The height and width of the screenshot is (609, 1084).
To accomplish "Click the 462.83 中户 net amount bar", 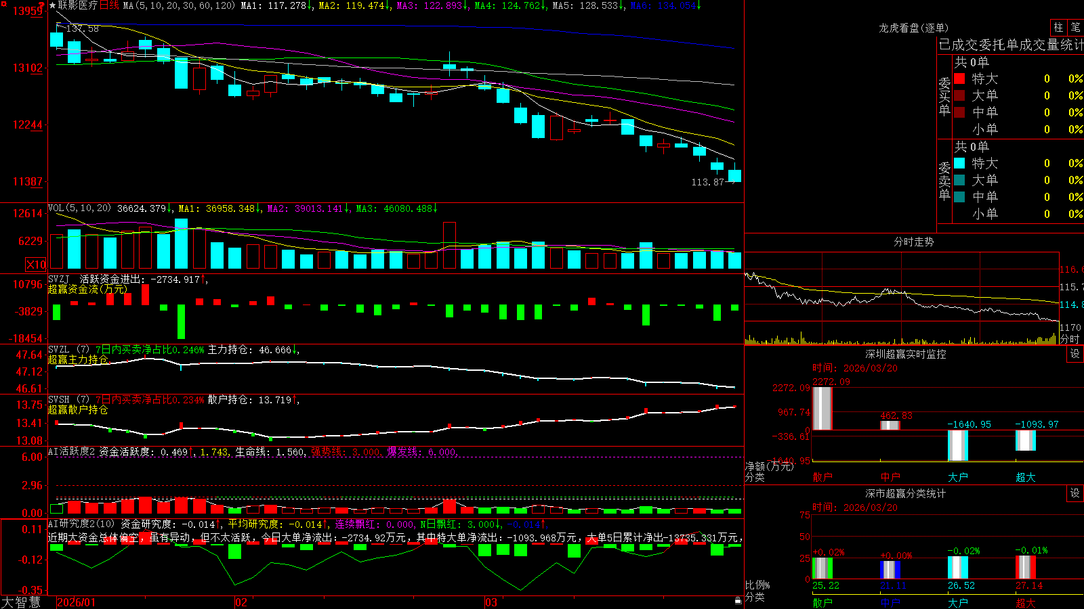I will tap(890, 426).
